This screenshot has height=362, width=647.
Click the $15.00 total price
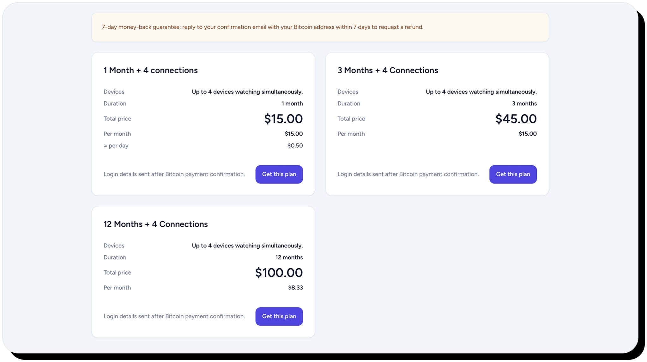tap(283, 119)
